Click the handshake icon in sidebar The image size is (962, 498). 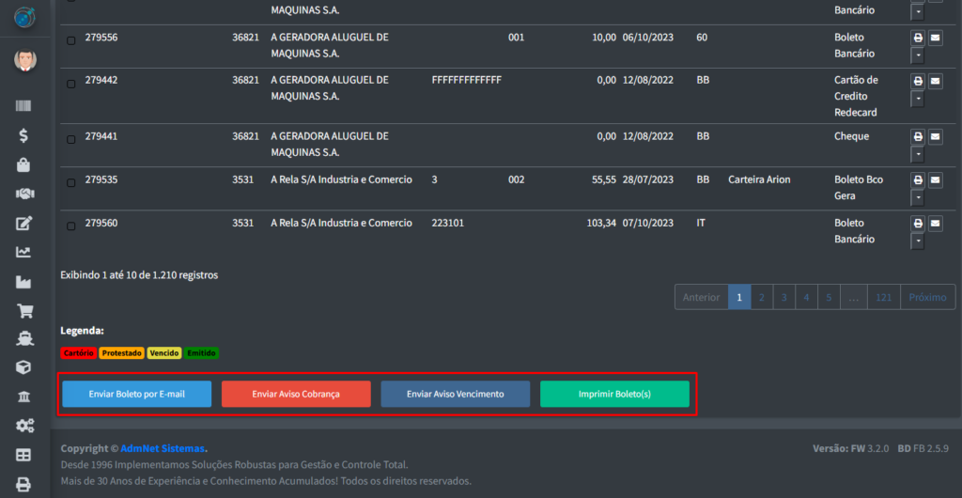(x=24, y=194)
